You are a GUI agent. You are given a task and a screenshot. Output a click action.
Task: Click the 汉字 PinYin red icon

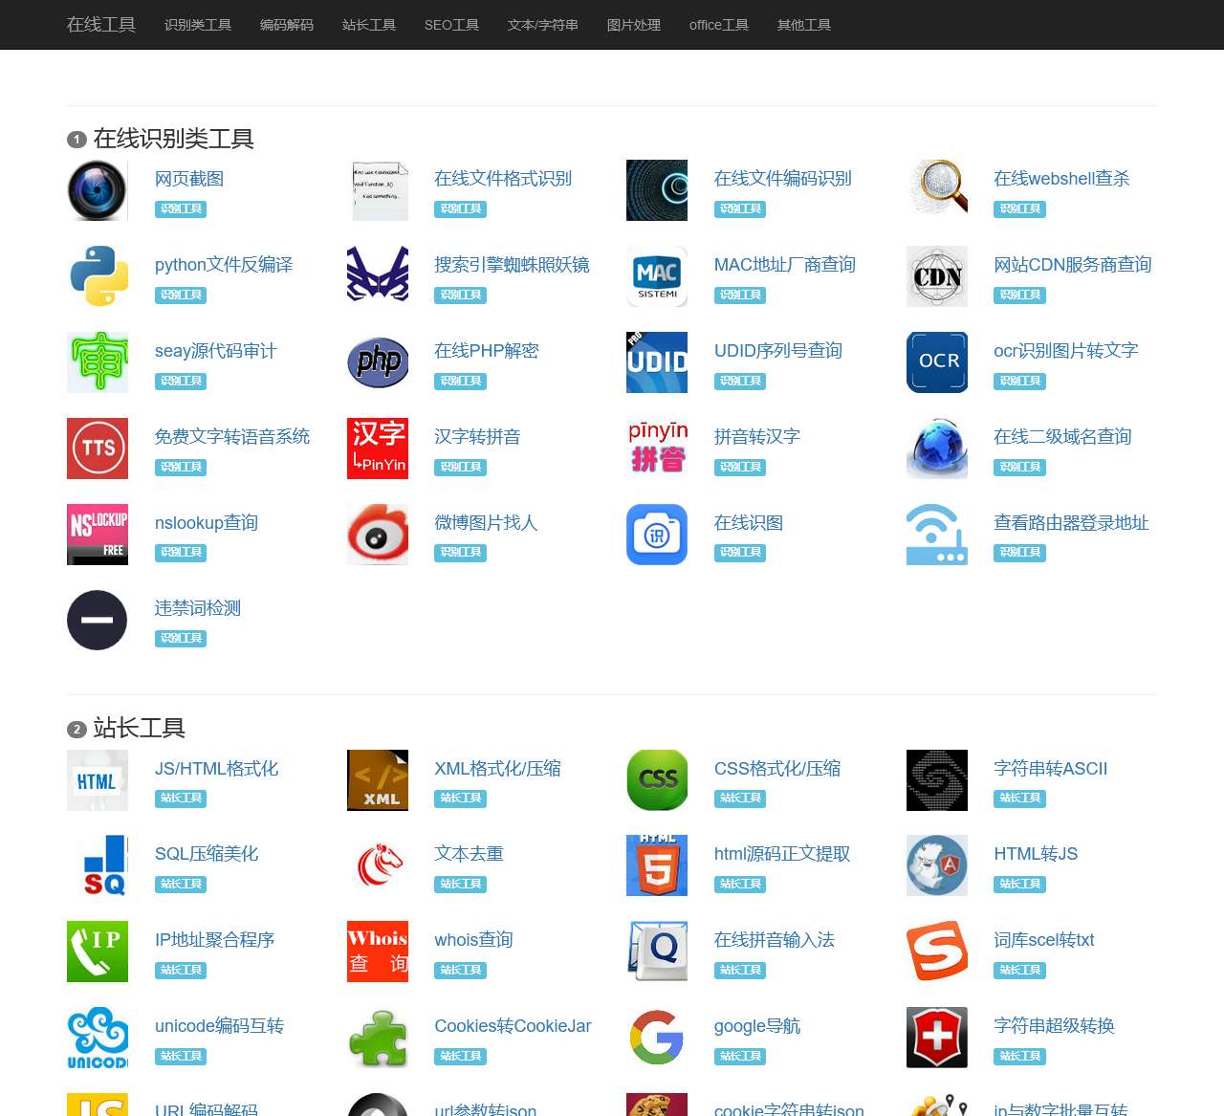[x=378, y=449]
